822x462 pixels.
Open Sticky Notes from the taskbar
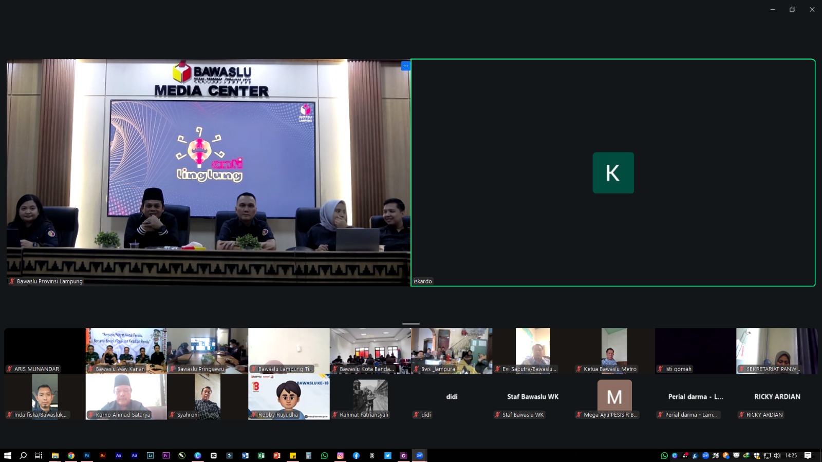(x=293, y=455)
